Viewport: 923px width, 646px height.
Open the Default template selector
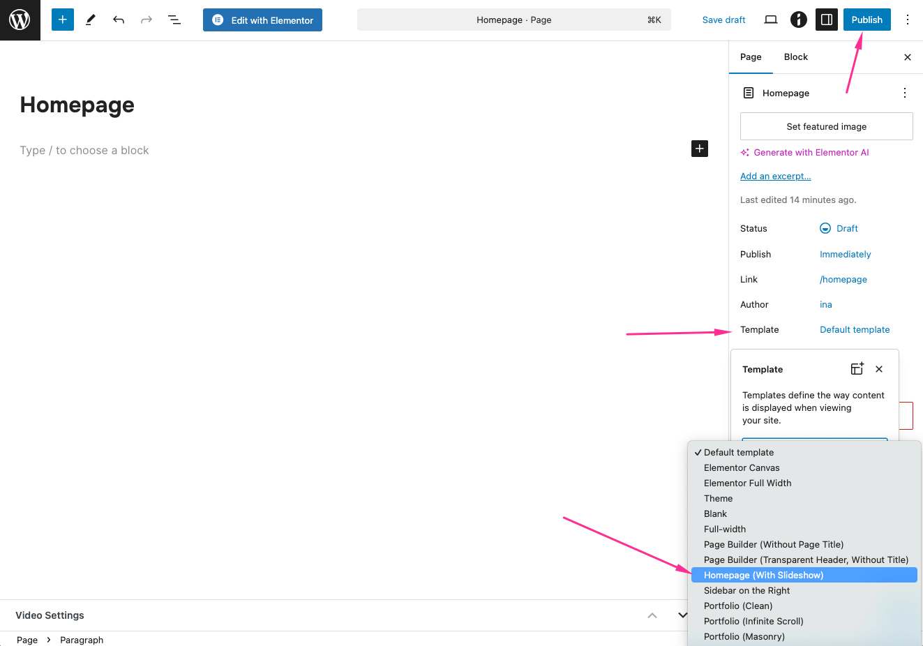(855, 330)
